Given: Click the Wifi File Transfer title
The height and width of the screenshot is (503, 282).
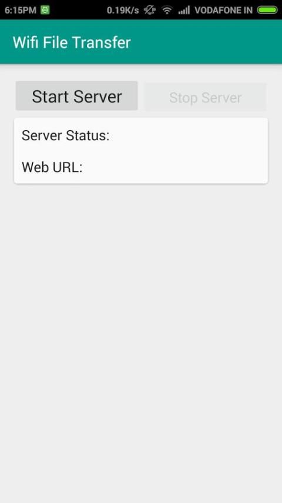Looking at the screenshot, I should tap(72, 42).
